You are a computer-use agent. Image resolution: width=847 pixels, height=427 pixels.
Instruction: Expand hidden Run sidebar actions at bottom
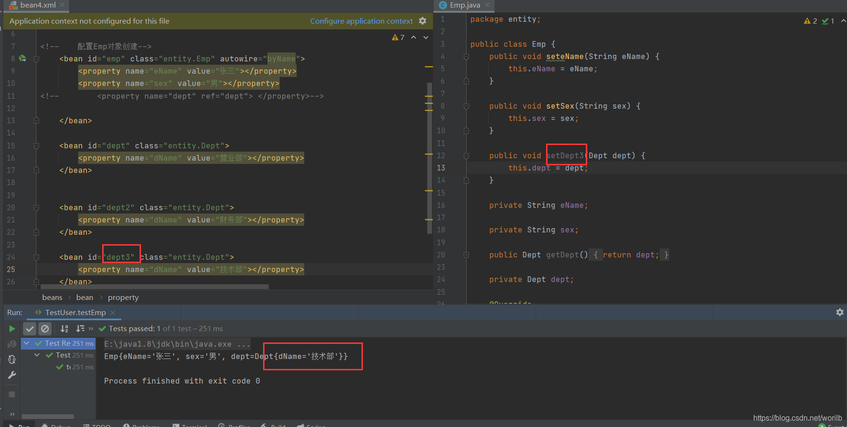12,414
